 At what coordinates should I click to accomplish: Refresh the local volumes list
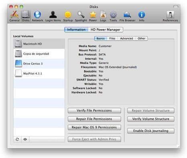[17, 139]
